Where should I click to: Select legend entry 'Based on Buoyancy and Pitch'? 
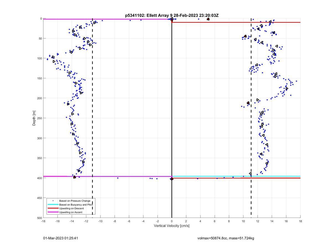(x=76, y=205)
